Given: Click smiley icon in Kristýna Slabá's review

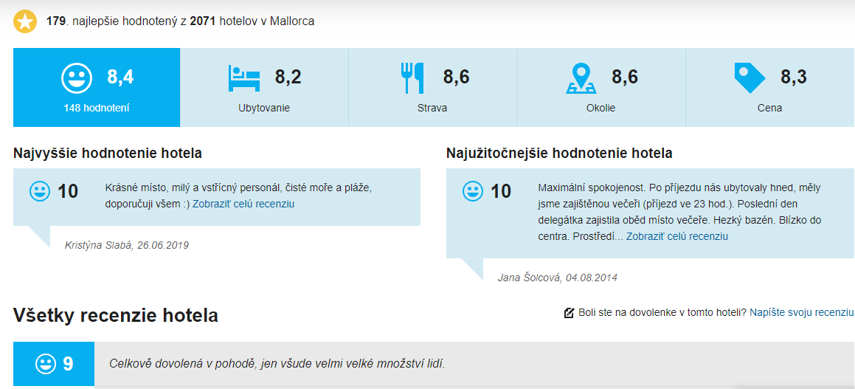Looking at the screenshot, I should point(40,191).
